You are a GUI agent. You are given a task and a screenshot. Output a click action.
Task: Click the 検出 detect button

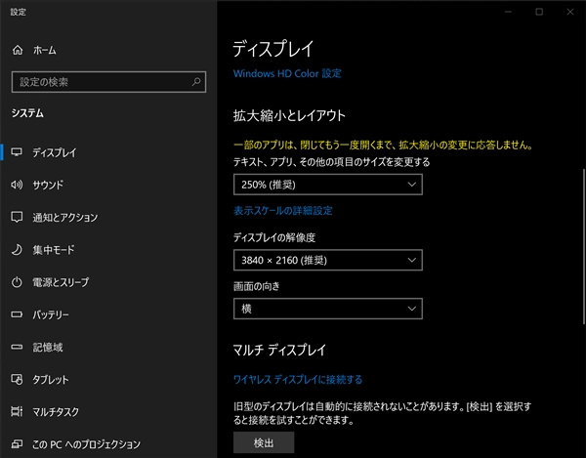tap(264, 442)
